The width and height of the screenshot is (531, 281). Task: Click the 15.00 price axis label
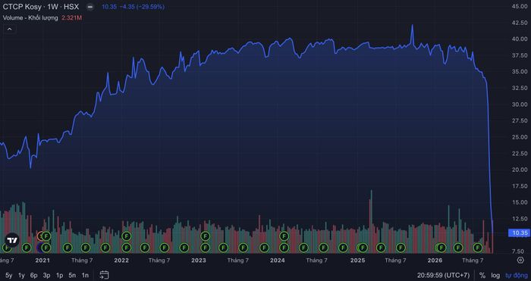(520, 202)
